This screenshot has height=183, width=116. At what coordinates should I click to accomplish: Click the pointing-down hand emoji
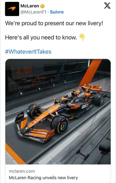[82, 37]
